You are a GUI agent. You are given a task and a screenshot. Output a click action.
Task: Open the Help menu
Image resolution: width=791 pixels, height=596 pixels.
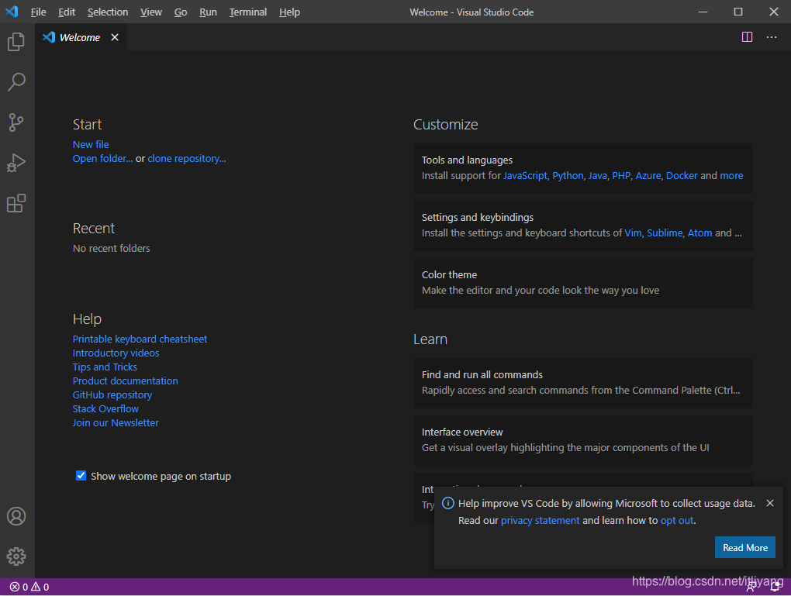pos(289,12)
